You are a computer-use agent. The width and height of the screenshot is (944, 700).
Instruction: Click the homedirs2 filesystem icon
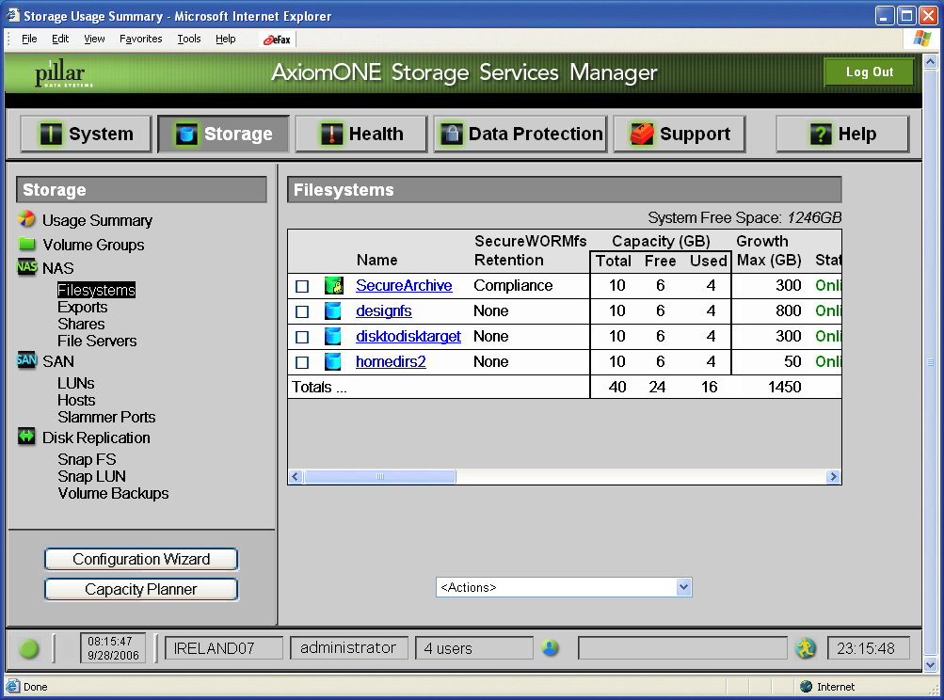(333, 361)
